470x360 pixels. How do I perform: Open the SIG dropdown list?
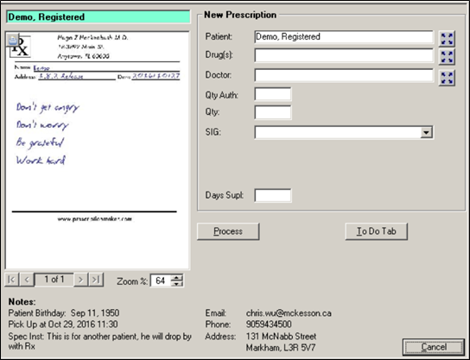click(x=426, y=132)
